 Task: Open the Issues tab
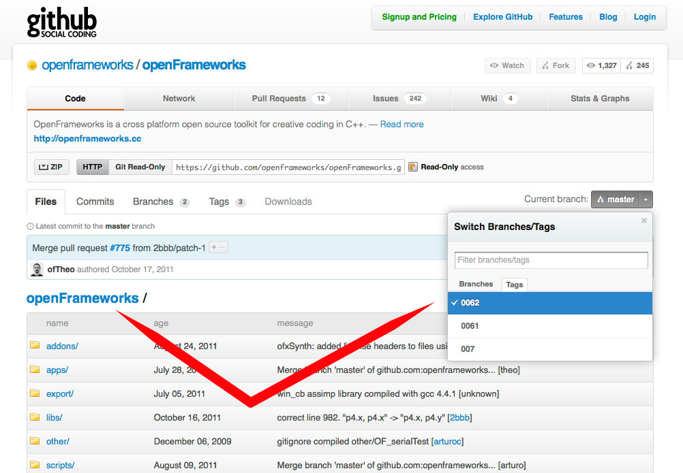[399, 98]
